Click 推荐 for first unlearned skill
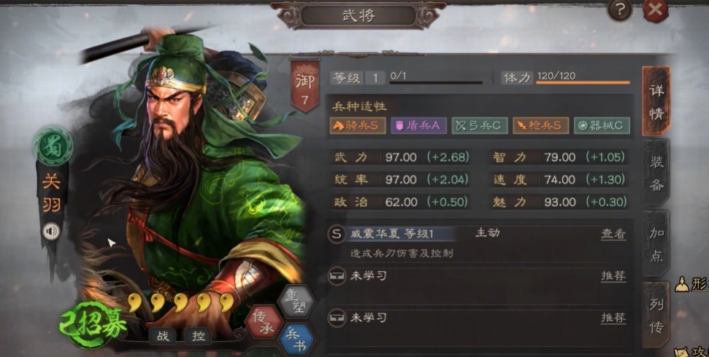 pos(613,275)
